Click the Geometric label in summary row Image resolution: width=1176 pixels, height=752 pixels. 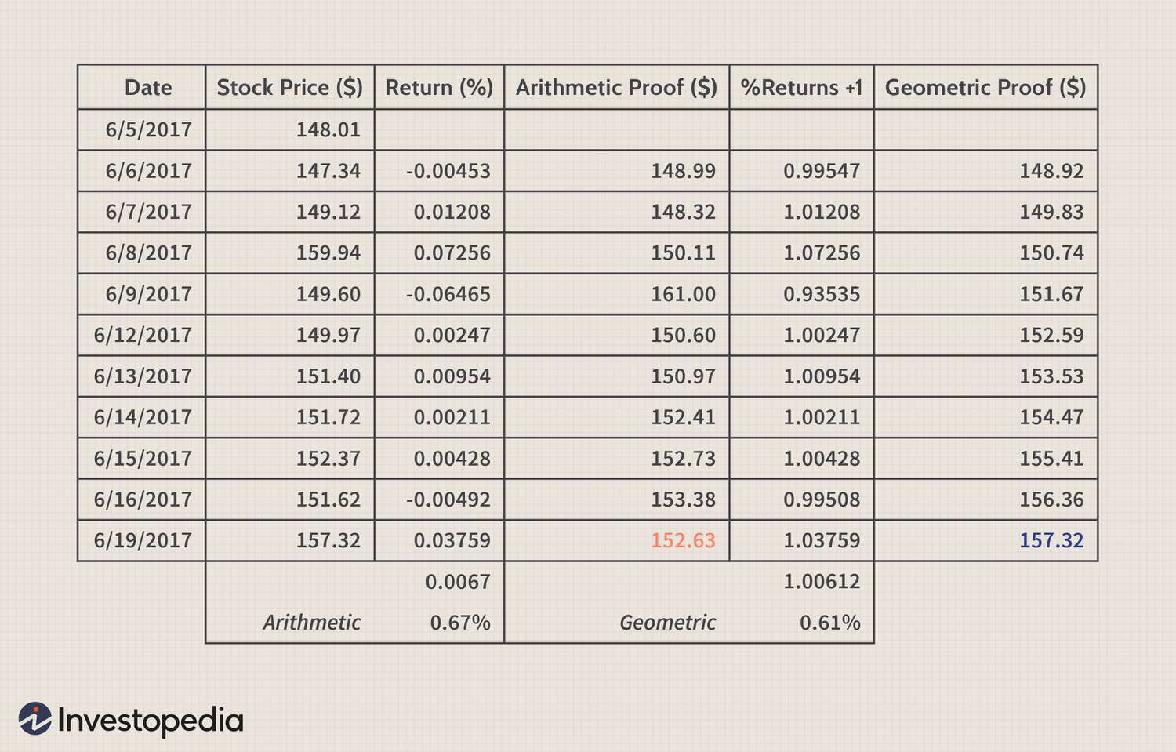tap(667, 623)
